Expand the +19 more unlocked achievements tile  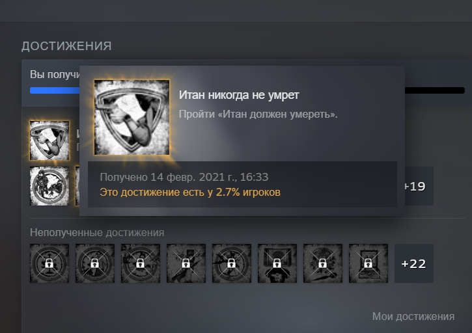419,186
